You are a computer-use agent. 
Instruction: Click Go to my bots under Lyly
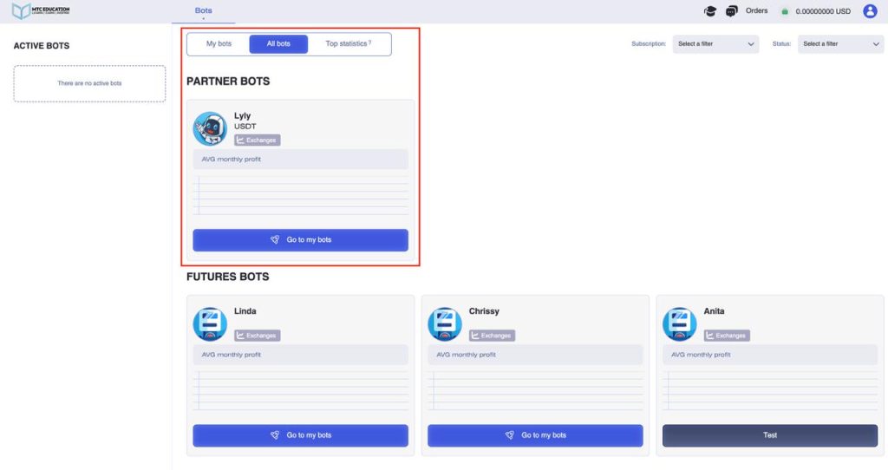click(300, 240)
